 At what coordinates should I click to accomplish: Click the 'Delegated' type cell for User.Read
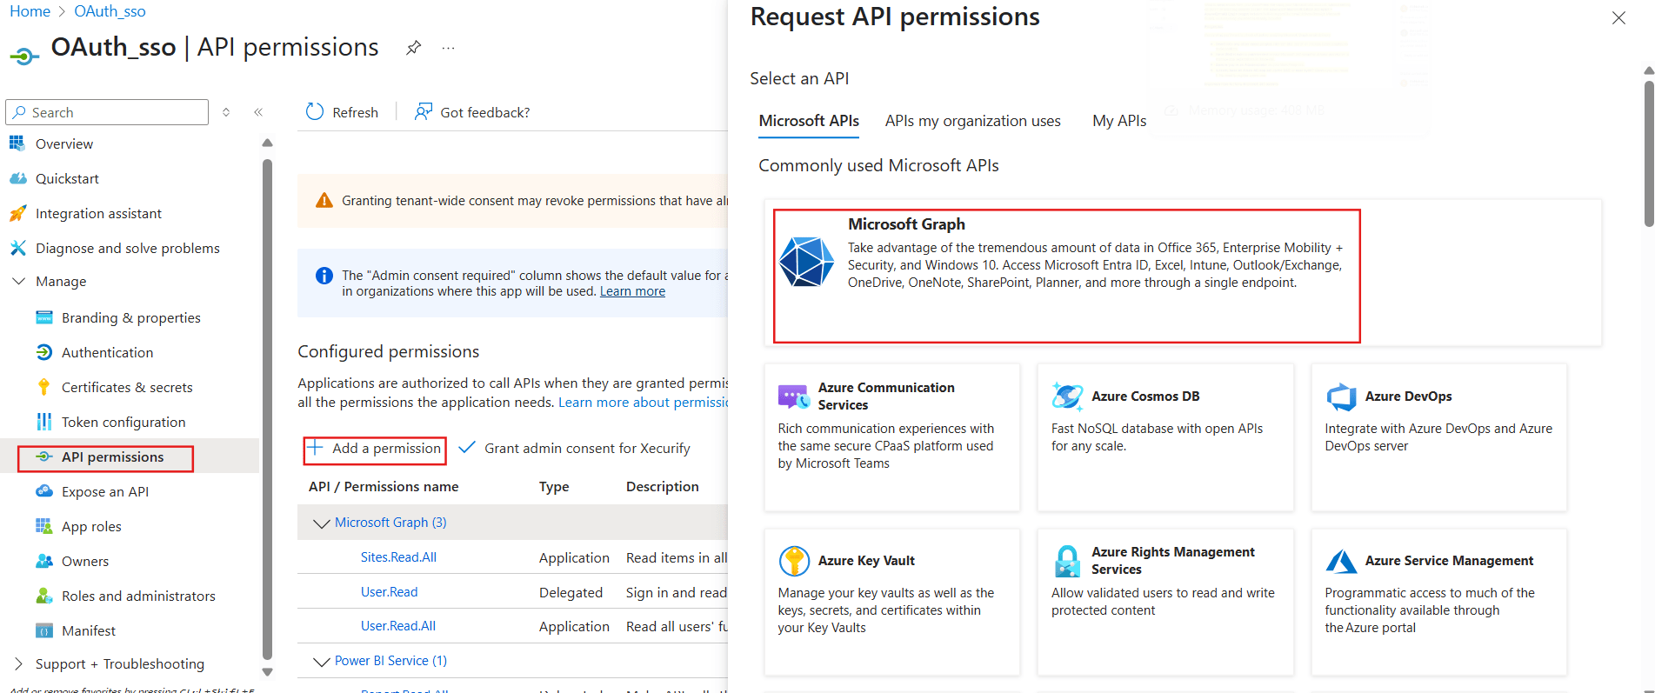pos(571,592)
